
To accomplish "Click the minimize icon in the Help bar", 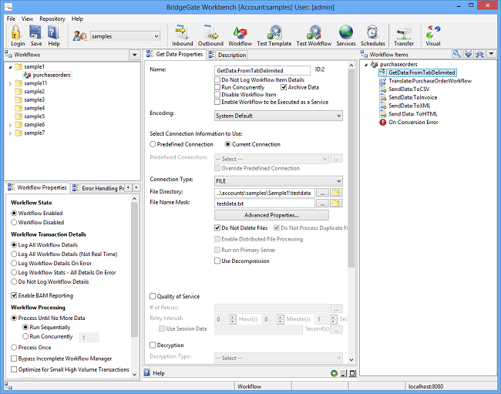I will 344,373.
